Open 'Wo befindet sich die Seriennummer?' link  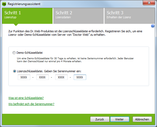pyautogui.click(x=31, y=104)
